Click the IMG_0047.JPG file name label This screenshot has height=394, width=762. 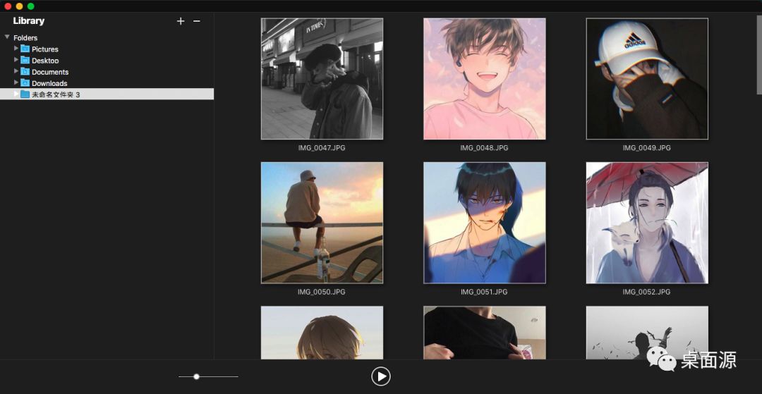(322, 148)
